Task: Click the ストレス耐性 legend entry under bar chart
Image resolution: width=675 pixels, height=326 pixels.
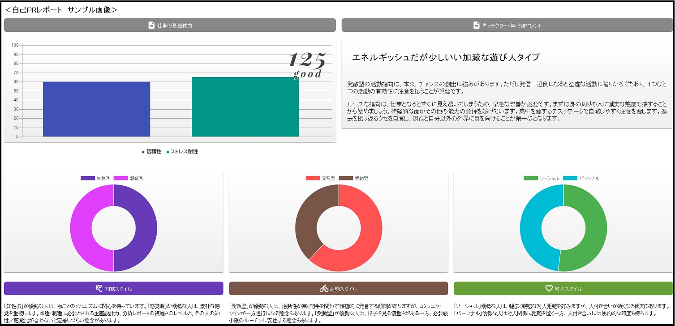Action: point(182,152)
